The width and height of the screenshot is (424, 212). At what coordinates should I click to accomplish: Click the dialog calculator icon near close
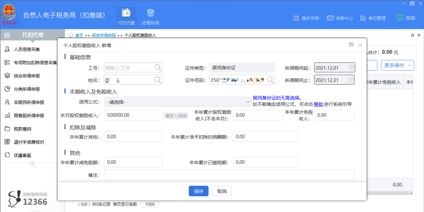[x=351, y=45]
